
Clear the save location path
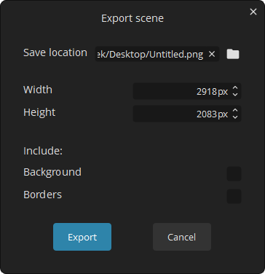pos(212,54)
